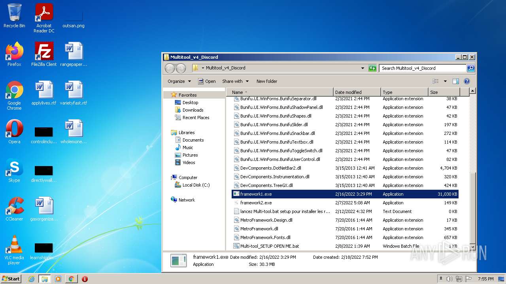This screenshot has width=506, height=284.
Task: Select the gasorganiza document icon
Action: [x=44, y=209]
